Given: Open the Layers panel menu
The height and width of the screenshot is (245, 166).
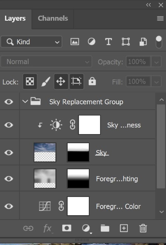Looking at the screenshot, I should coord(160,19).
